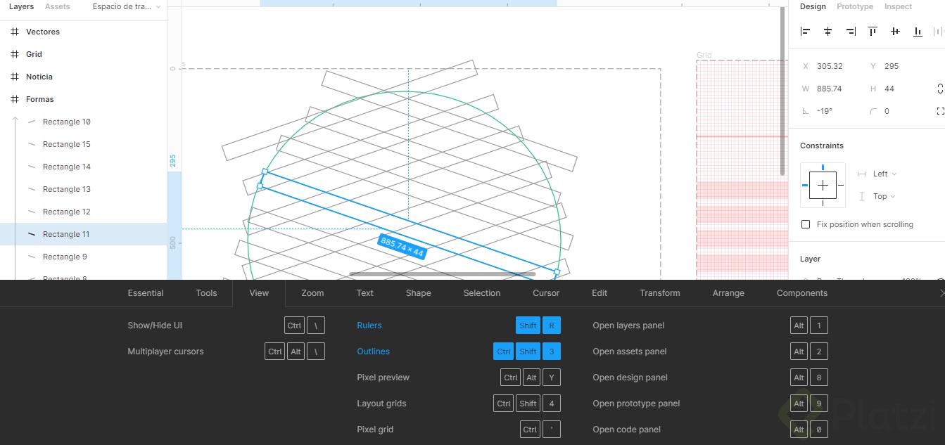Click the frame icon beside Noticia

[14, 77]
